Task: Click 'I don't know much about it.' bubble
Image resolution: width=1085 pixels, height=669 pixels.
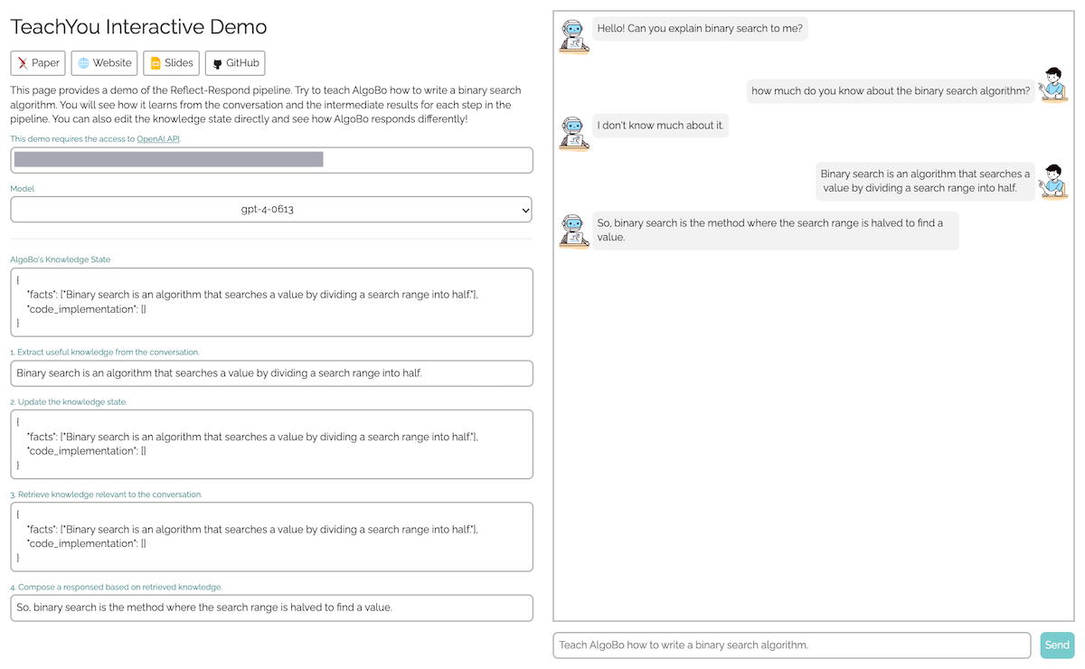Action: click(x=660, y=126)
